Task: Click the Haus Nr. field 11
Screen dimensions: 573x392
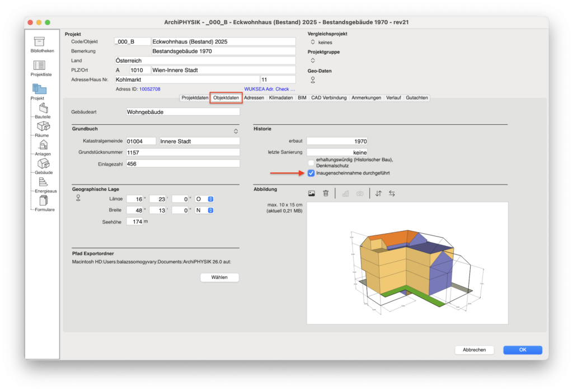Action: tap(278, 79)
